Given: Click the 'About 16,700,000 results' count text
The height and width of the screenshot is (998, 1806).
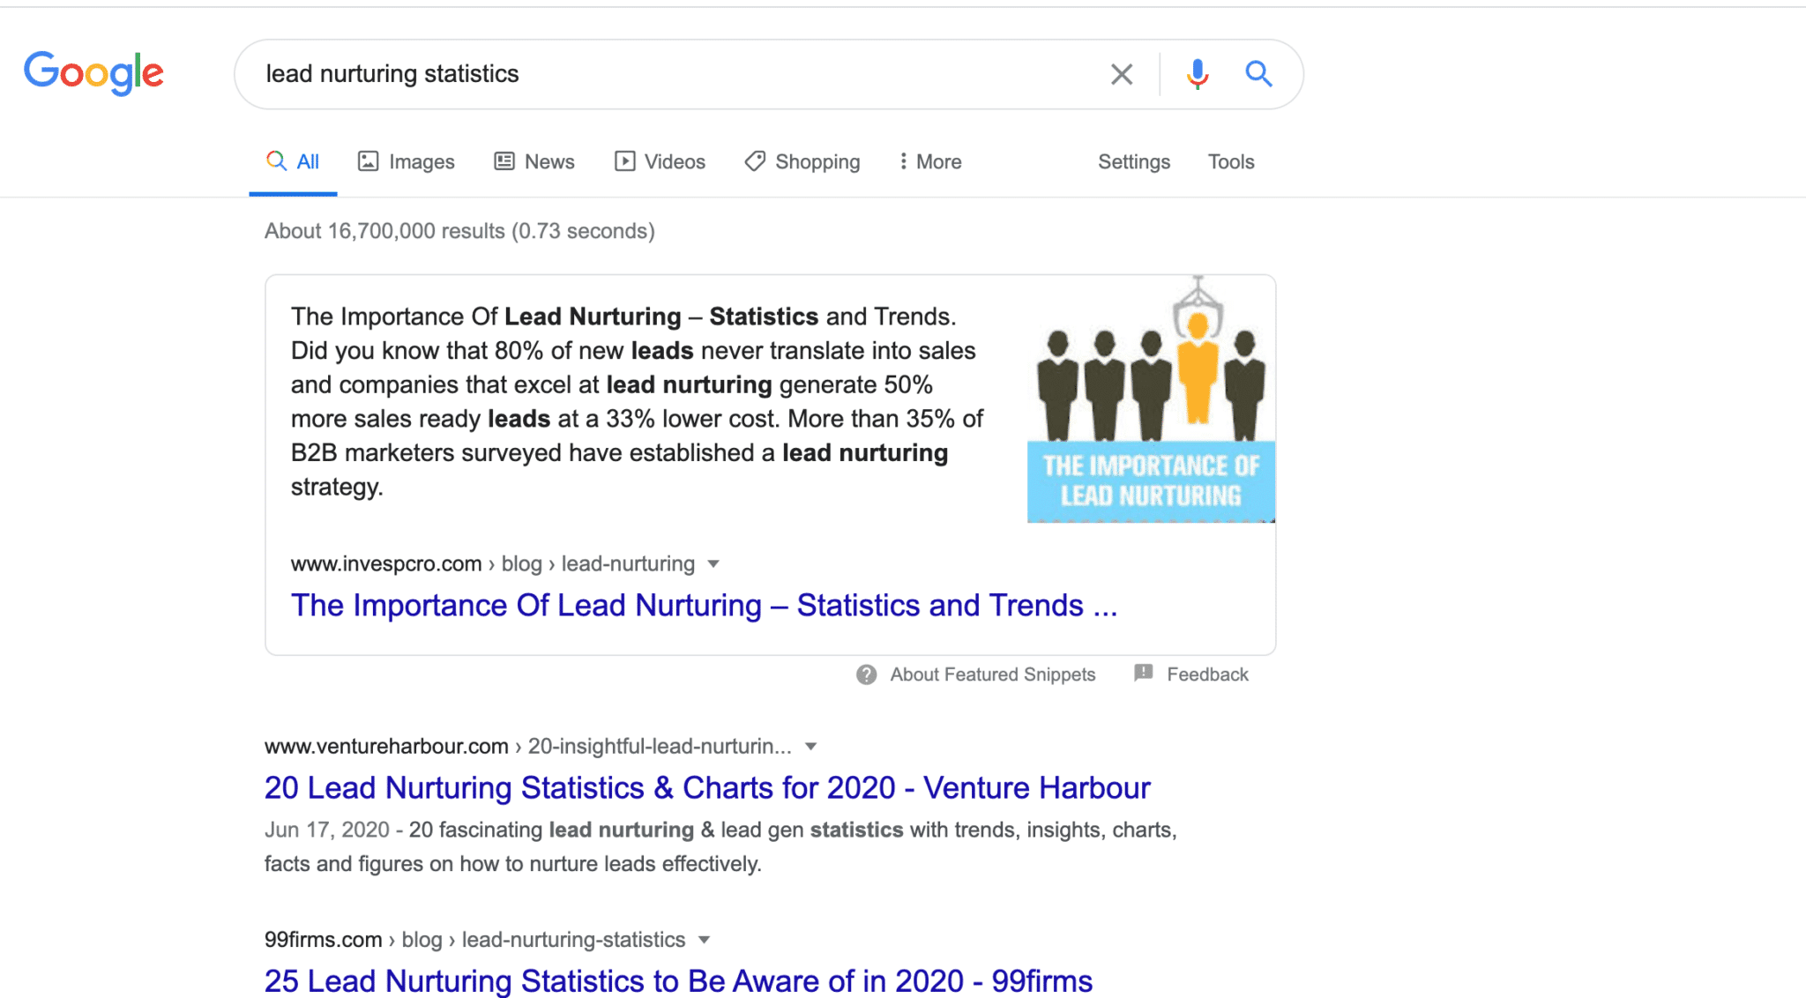Looking at the screenshot, I should pos(459,231).
